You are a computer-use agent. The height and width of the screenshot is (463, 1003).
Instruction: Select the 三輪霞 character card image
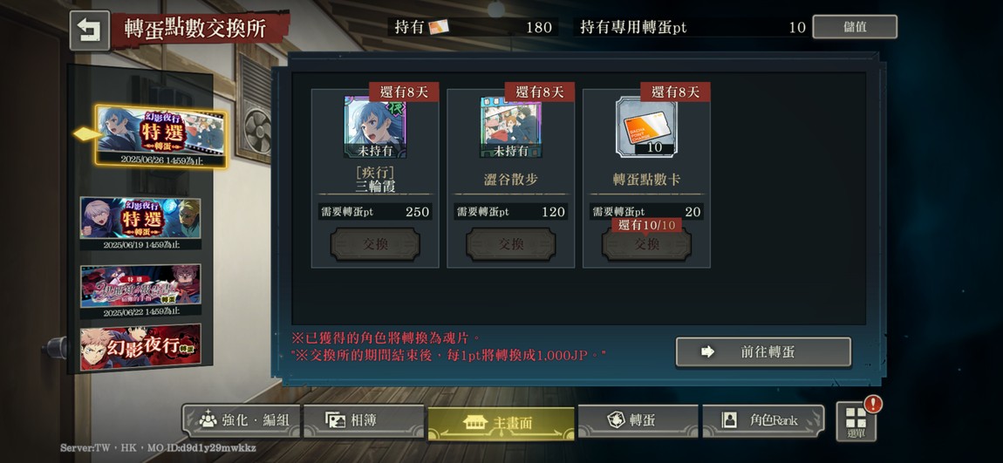375,127
